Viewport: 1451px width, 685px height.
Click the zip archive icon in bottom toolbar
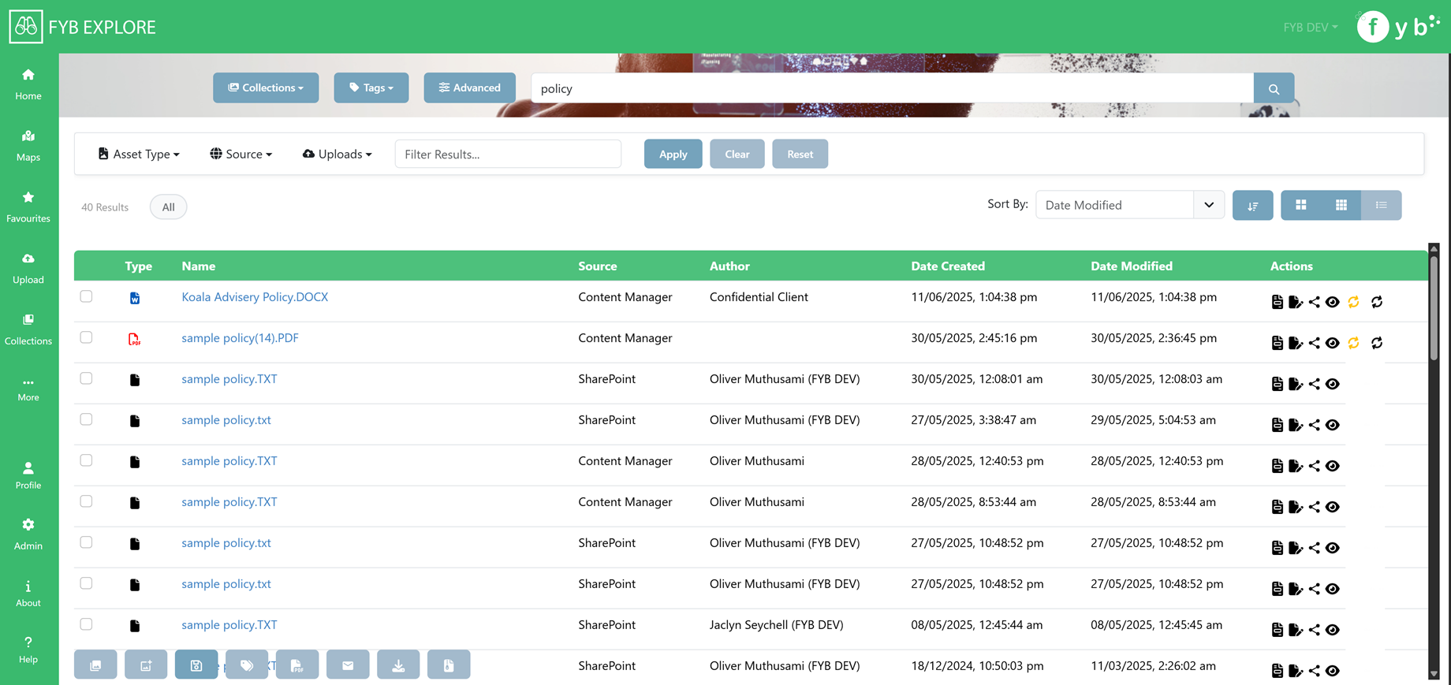449,665
